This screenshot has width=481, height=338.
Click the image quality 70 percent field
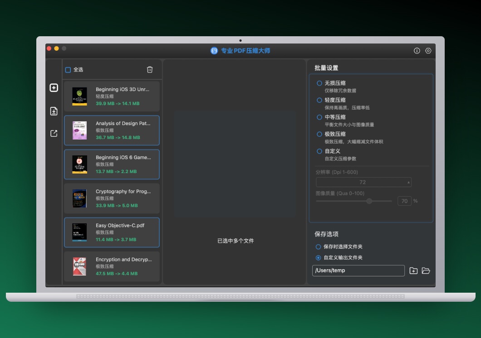click(404, 201)
